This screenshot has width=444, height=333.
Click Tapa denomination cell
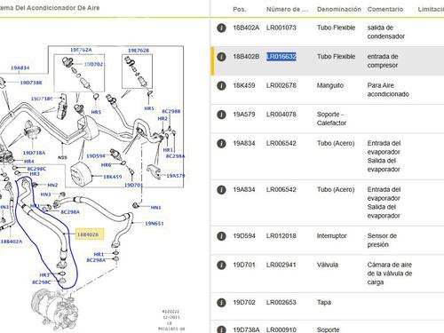coord(324,303)
